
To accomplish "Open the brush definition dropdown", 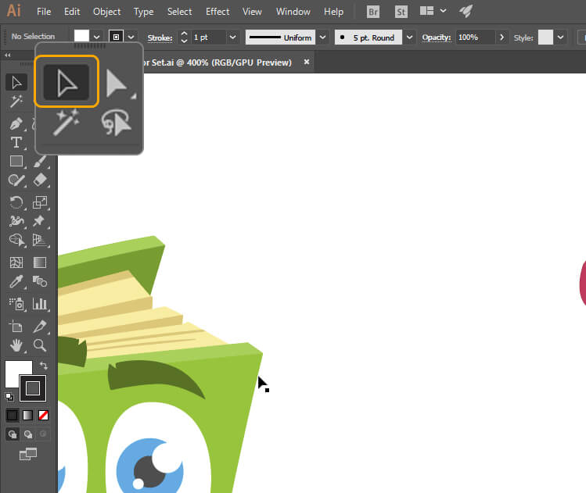I will tap(409, 38).
